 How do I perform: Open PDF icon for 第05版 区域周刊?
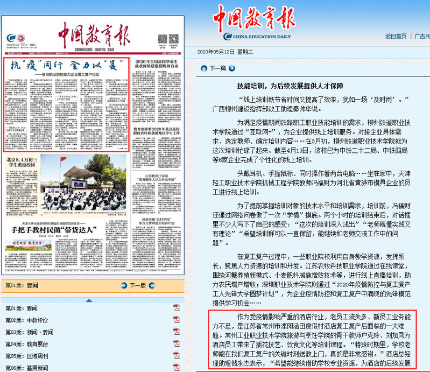point(177,355)
